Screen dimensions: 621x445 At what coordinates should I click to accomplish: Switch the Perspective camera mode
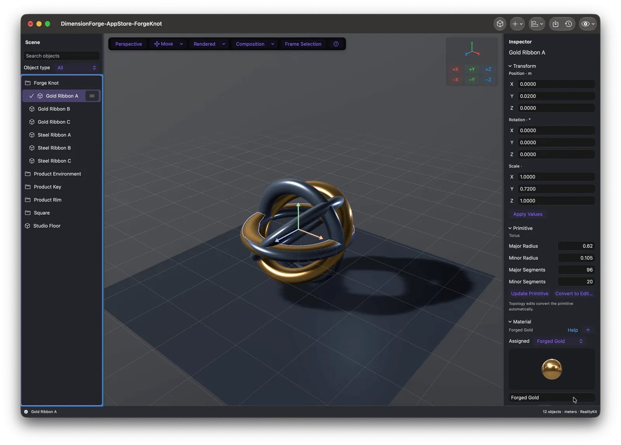click(x=128, y=44)
